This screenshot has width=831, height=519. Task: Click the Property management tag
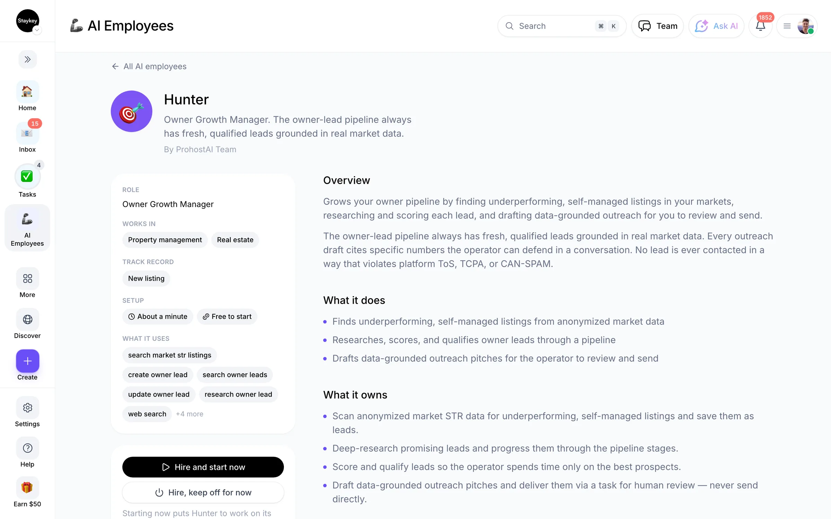coord(165,240)
